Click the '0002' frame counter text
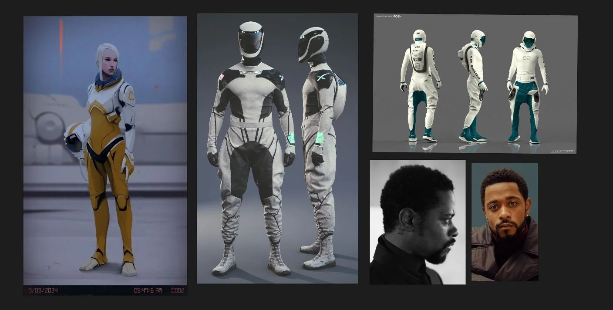613x310 pixels. pos(178,290)
